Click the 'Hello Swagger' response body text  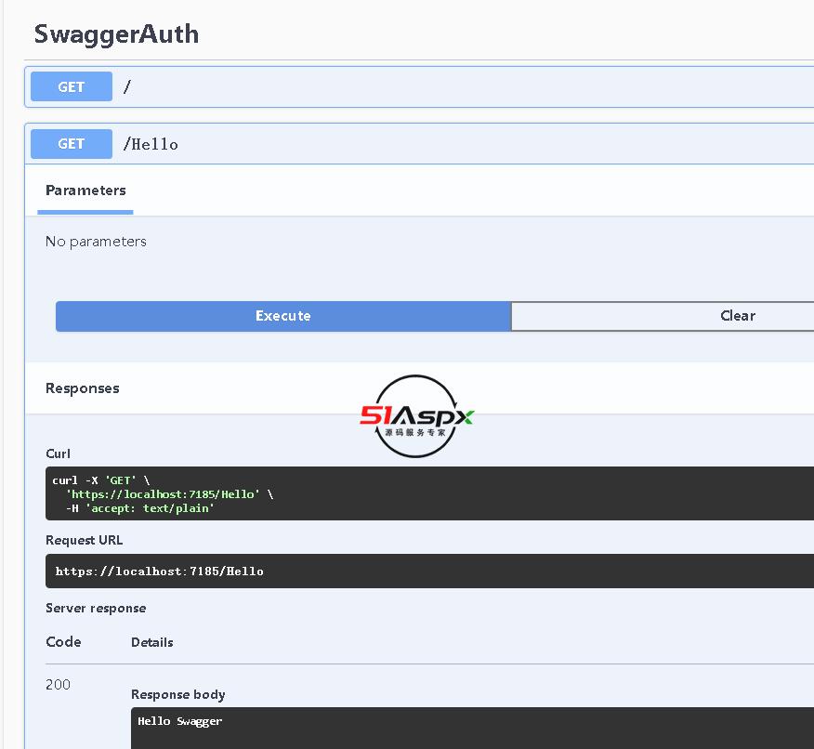click(x=180, y=721)
